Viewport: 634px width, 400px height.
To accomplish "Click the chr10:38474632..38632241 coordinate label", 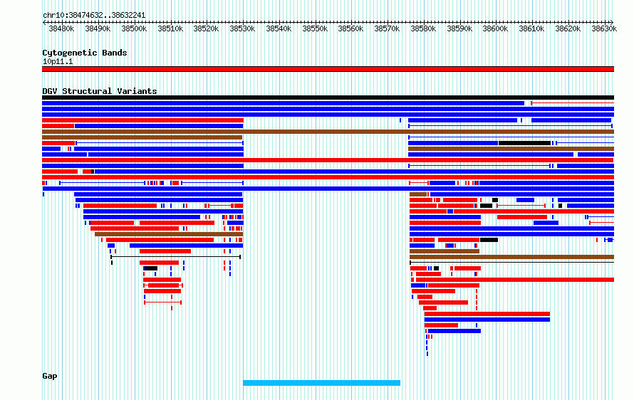I will [x=94, y=15].
